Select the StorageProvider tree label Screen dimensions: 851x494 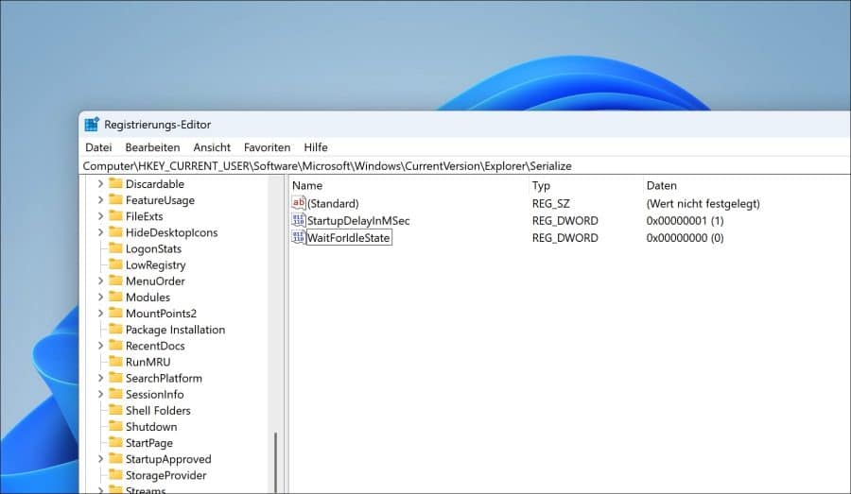166,475
